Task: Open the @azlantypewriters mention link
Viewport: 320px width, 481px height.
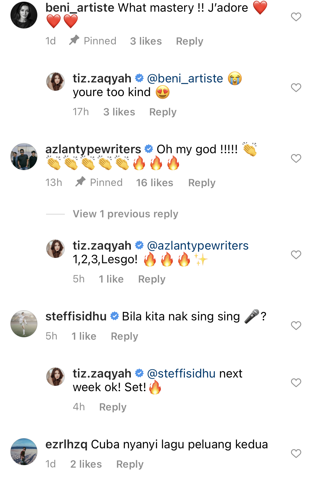Action: pos(198,246)
